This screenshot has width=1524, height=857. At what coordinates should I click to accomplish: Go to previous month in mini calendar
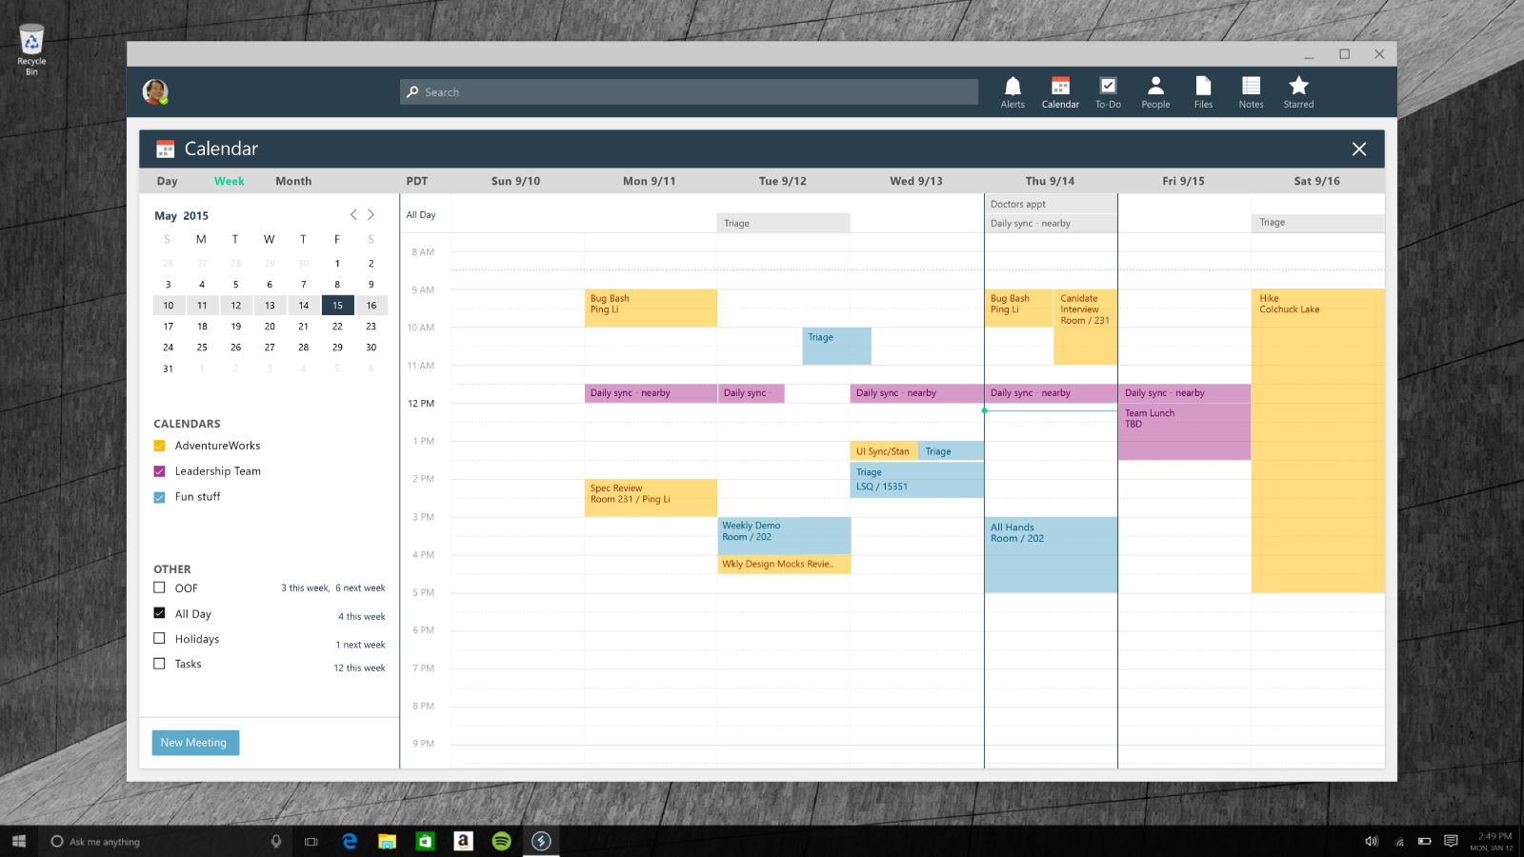353,215
